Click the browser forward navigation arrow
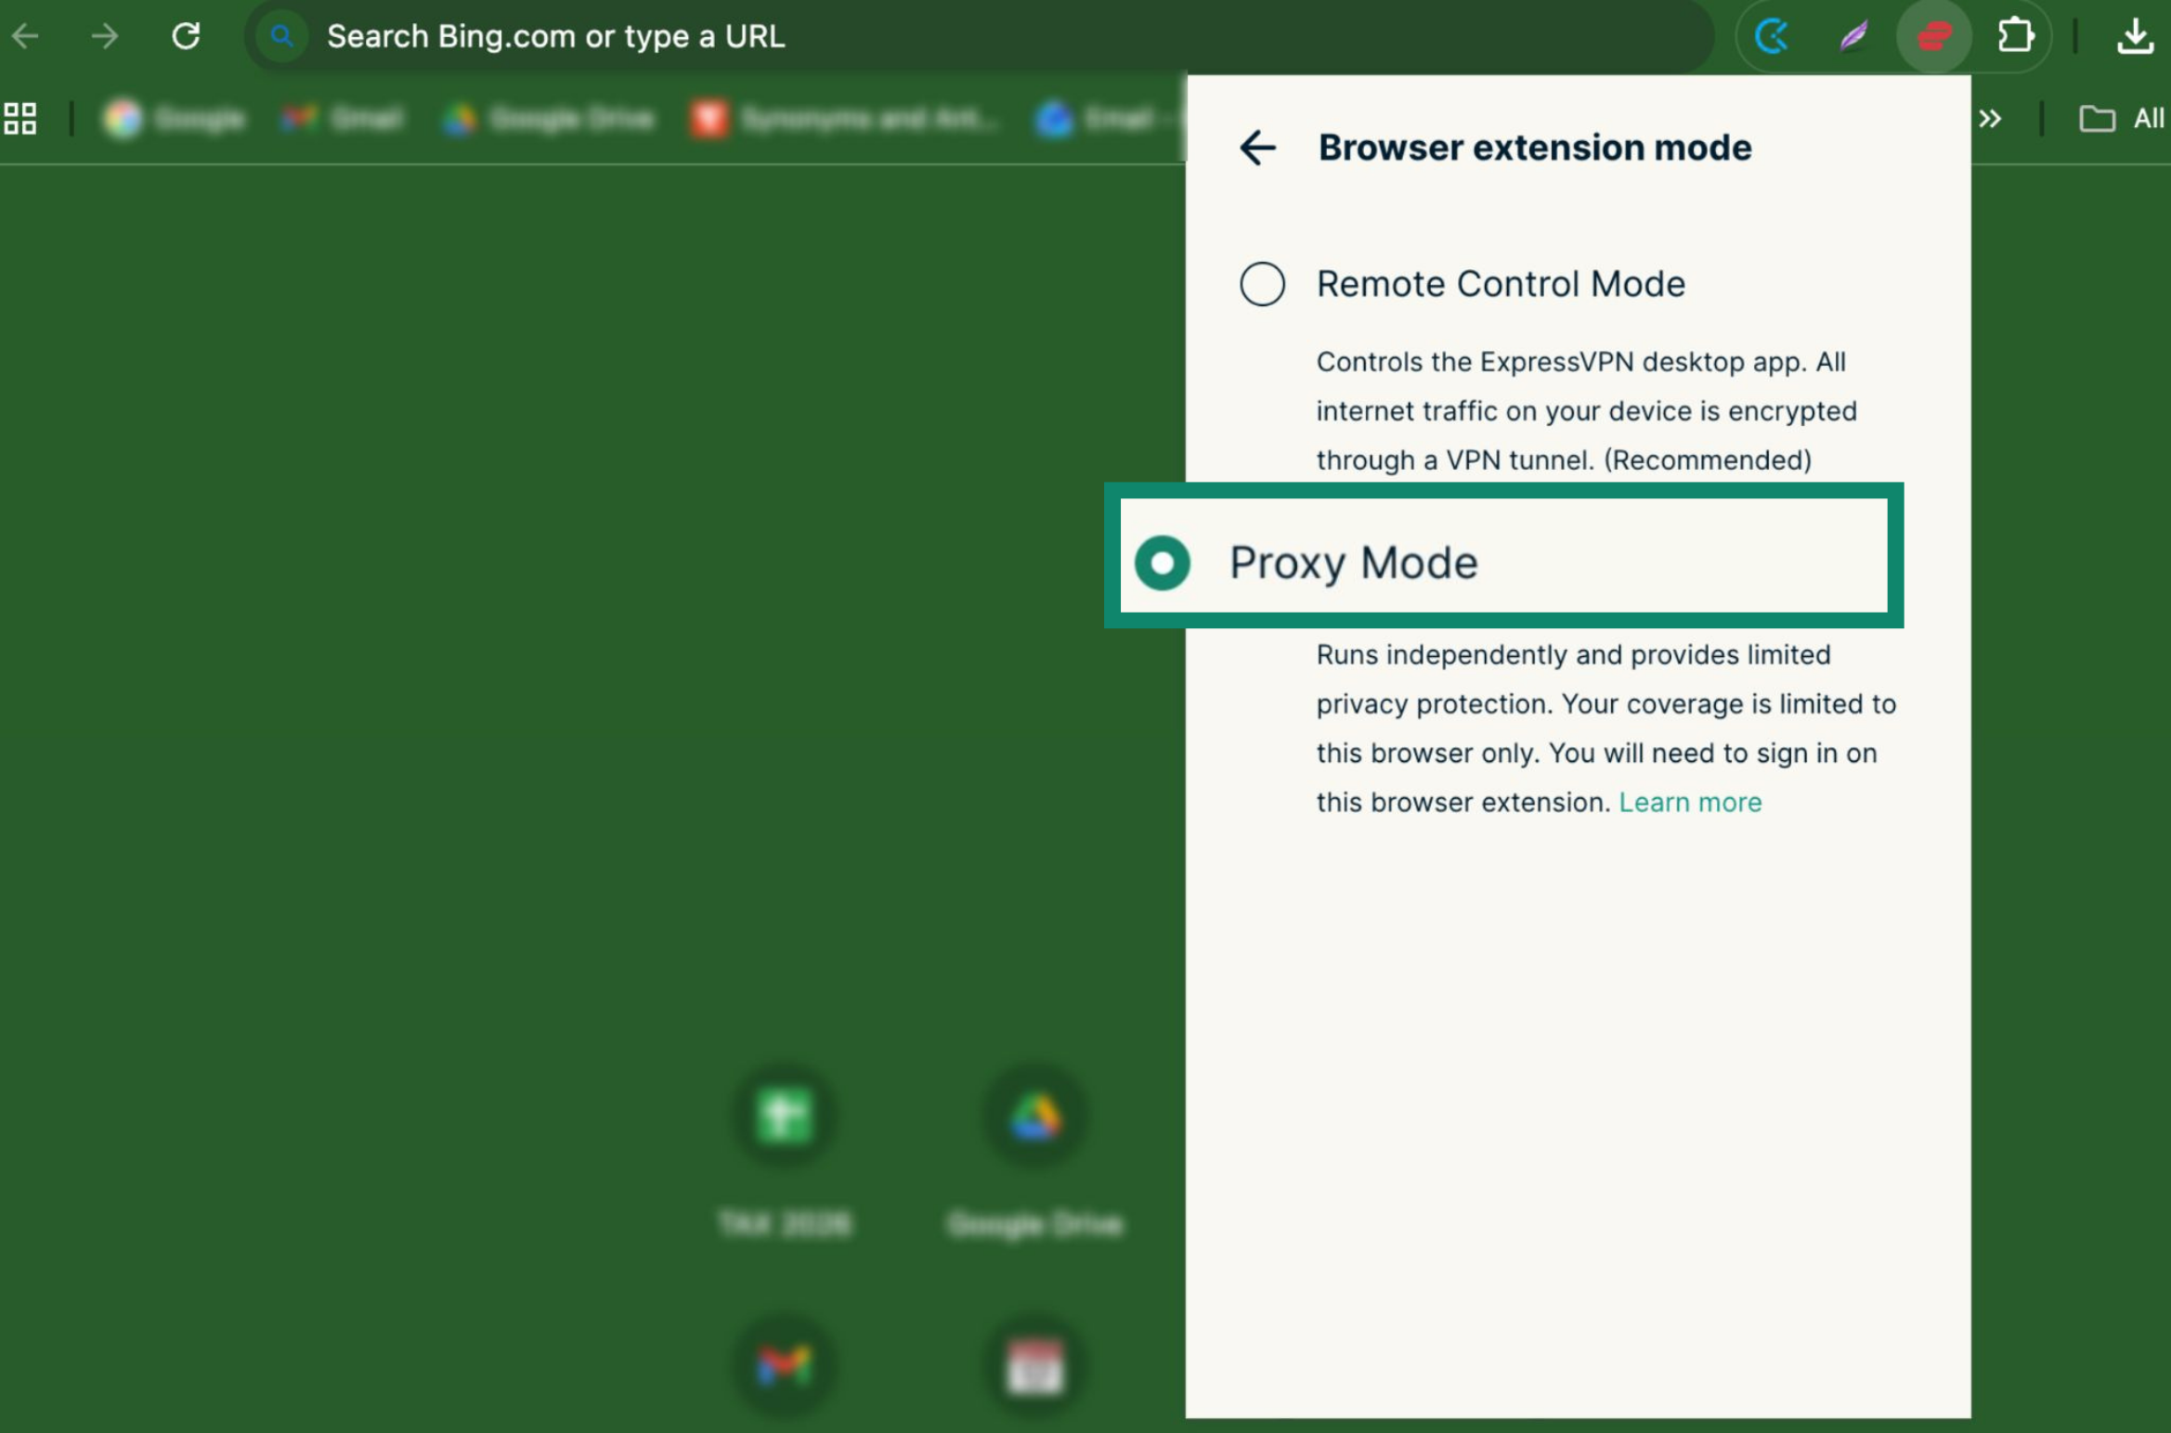The height and width of the screenshot is (1433, 2171). [105, 37]
